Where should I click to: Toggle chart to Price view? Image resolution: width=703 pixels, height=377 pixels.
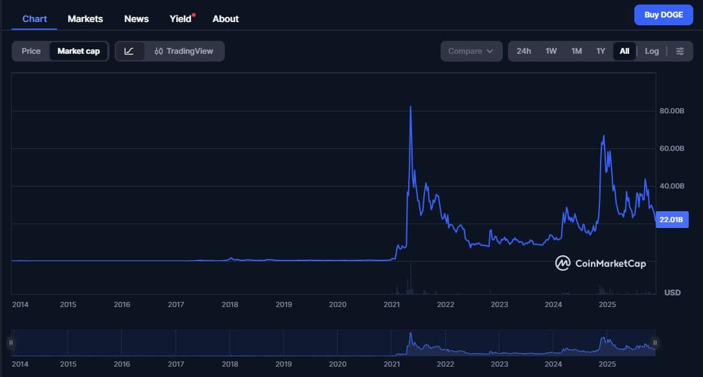tap(31, 51)
